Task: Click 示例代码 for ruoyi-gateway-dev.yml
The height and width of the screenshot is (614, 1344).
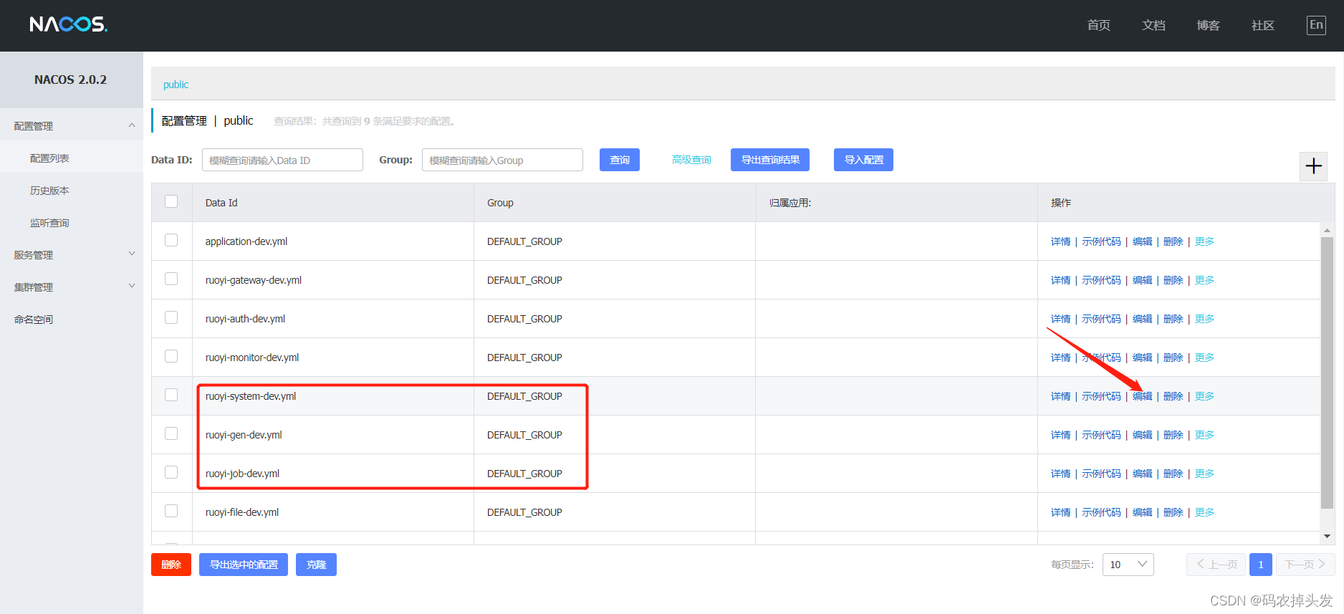Action: pos(1101,280)
